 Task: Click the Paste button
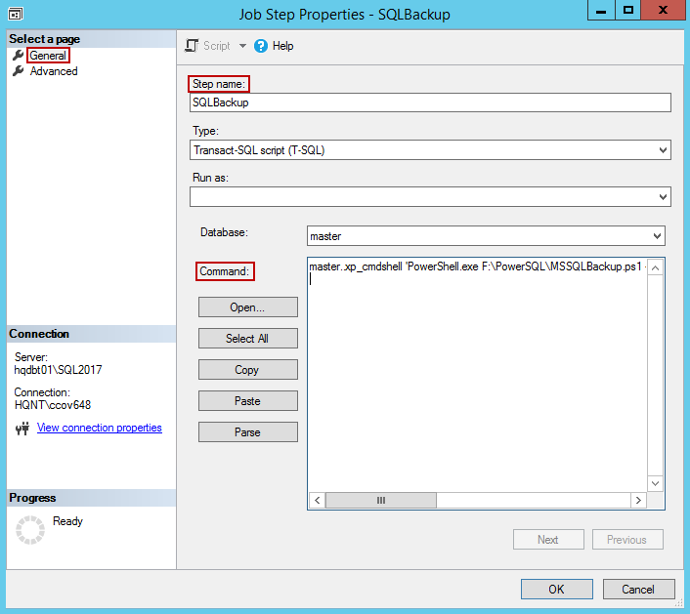point(247,401)
